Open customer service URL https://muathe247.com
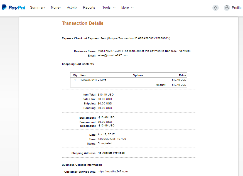 [113, 172]
